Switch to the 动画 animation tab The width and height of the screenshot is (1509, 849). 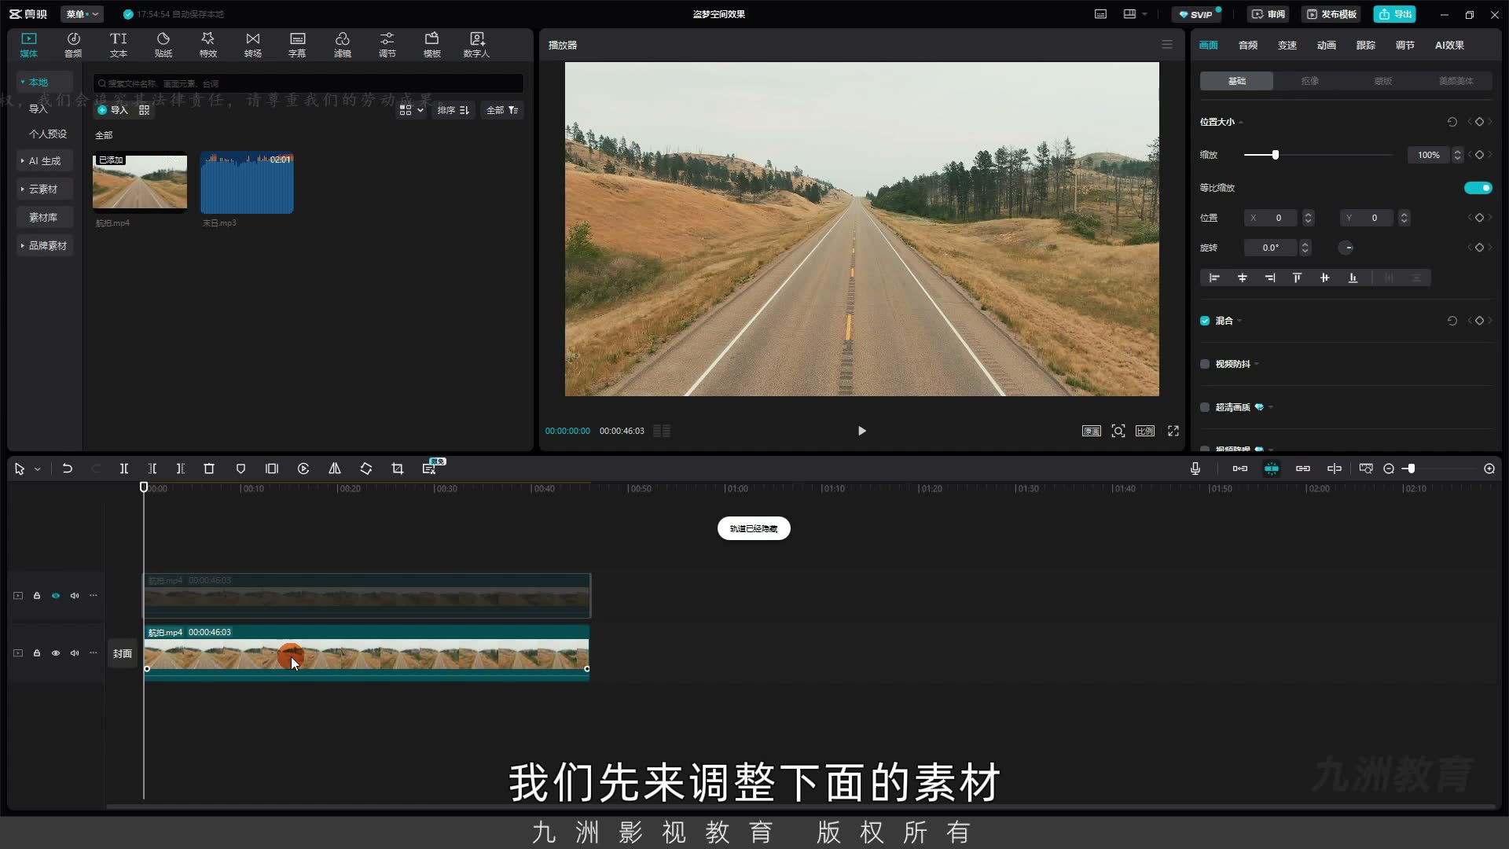tap(1327, 46)
